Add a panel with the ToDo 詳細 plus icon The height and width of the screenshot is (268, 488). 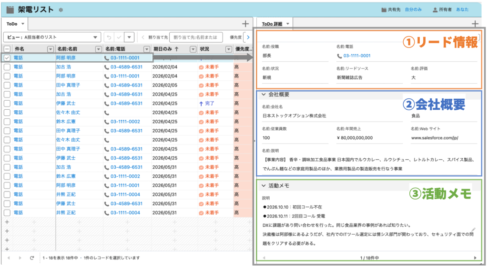(475, 23)
